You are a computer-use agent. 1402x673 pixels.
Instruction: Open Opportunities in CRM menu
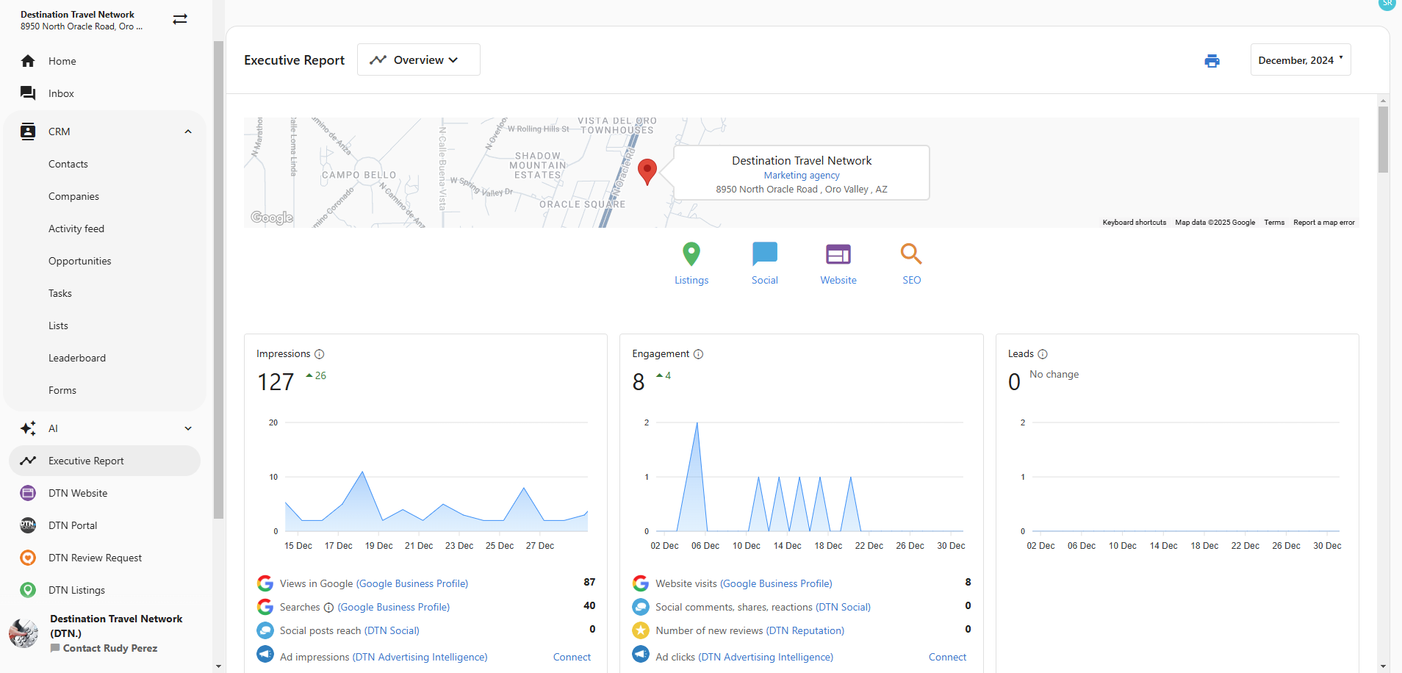point(80,261)
